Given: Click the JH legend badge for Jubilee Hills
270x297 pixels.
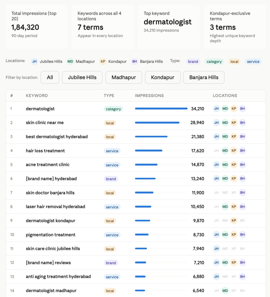Looking at the screenshot, I should point(35,61).
